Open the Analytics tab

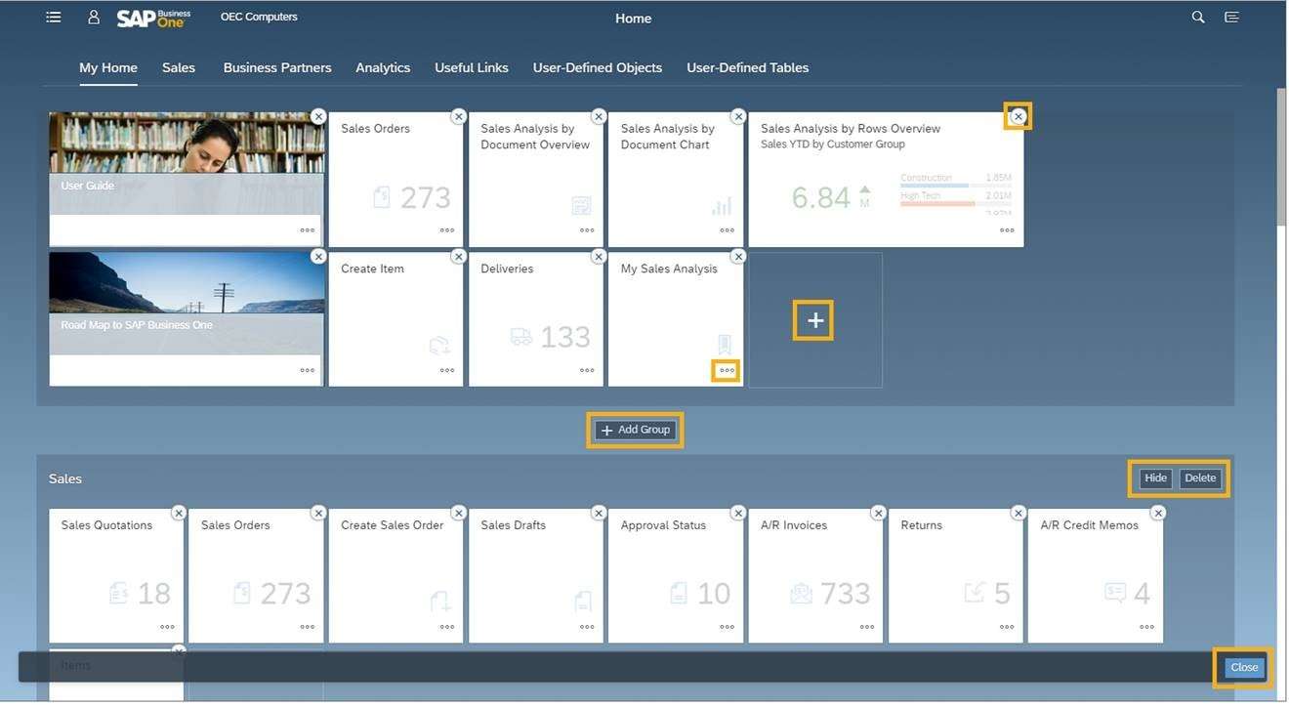point(383,68)
